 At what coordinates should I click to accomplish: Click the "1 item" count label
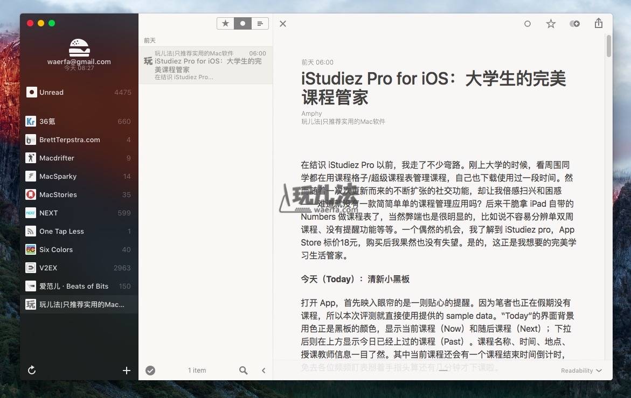point(197,370)
